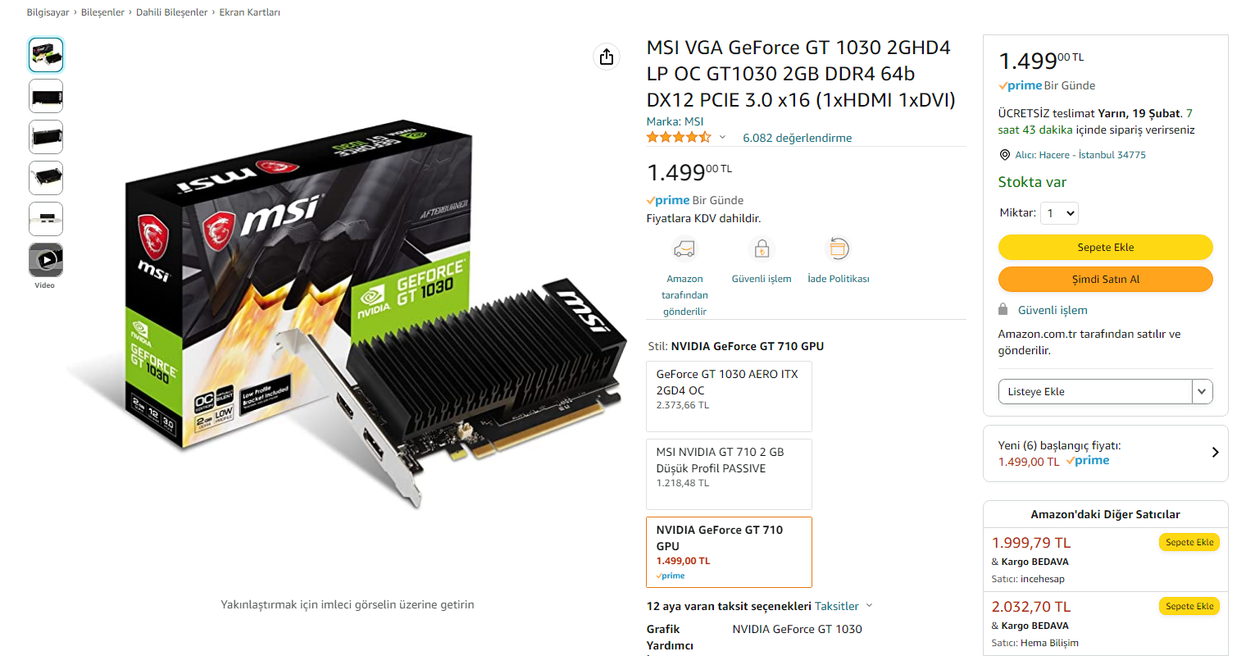Open the 6.082 değerlendirme reviews link
The image size is (1255, 656).
pyautogui.click(x=797, y=138)
